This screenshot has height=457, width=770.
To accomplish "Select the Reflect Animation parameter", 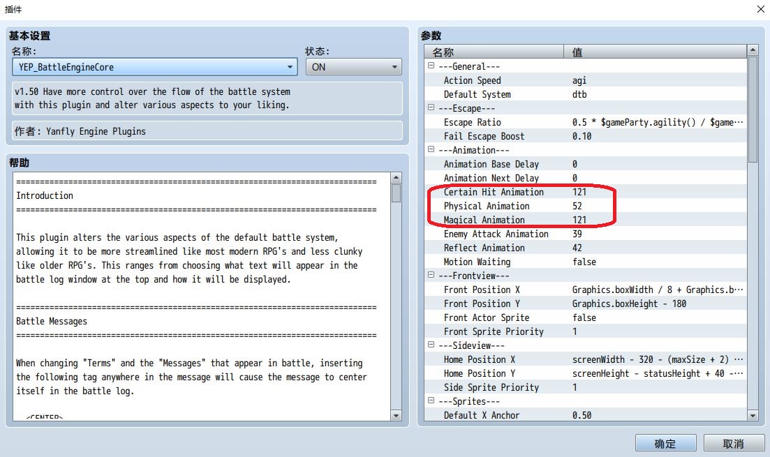I will click(x=586, y=248).
